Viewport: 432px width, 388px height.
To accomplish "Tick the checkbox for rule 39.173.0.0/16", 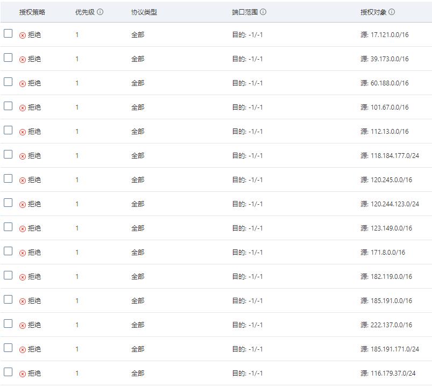I will (8, 58).
